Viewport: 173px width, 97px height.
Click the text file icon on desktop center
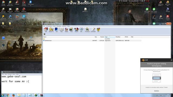pyautogui.click(x=85, y=10)
